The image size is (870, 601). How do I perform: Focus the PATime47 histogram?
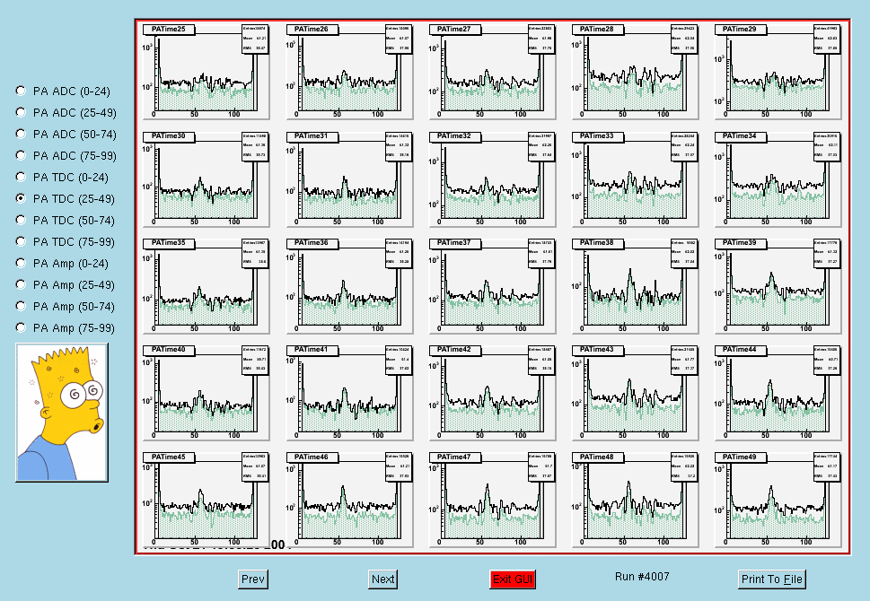[x=492, y=501]
